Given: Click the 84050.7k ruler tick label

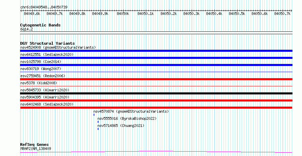Looking at the screenshot, I should tap(282, 14).
